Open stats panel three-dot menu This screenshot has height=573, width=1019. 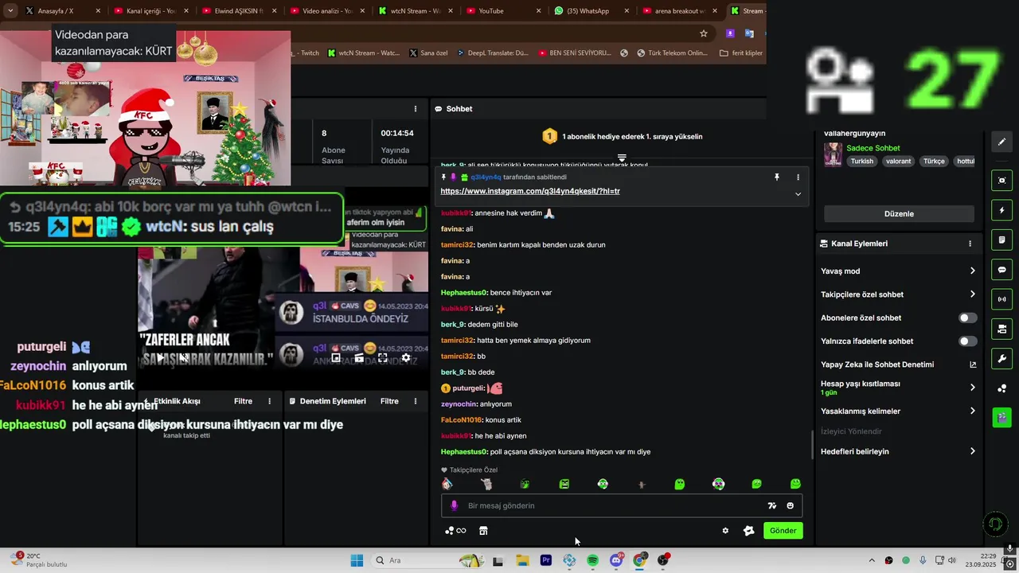415,109
